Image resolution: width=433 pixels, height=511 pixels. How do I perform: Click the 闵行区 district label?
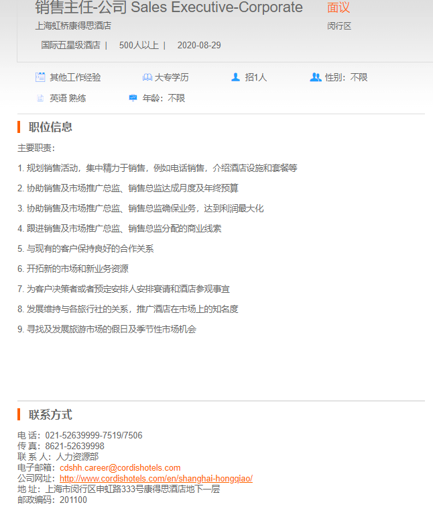pyautogui.click(x=339, y=26)
